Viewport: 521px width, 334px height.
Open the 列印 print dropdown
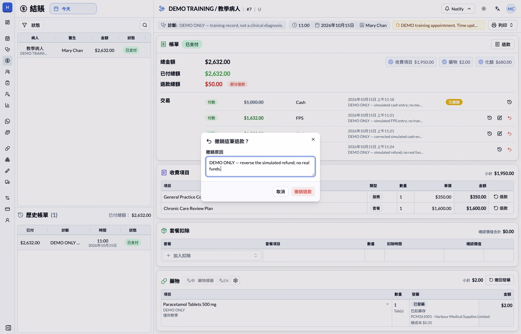[503, 25]
